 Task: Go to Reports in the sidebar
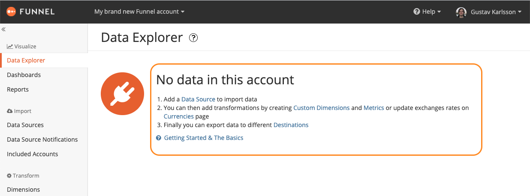pos(18,89)
